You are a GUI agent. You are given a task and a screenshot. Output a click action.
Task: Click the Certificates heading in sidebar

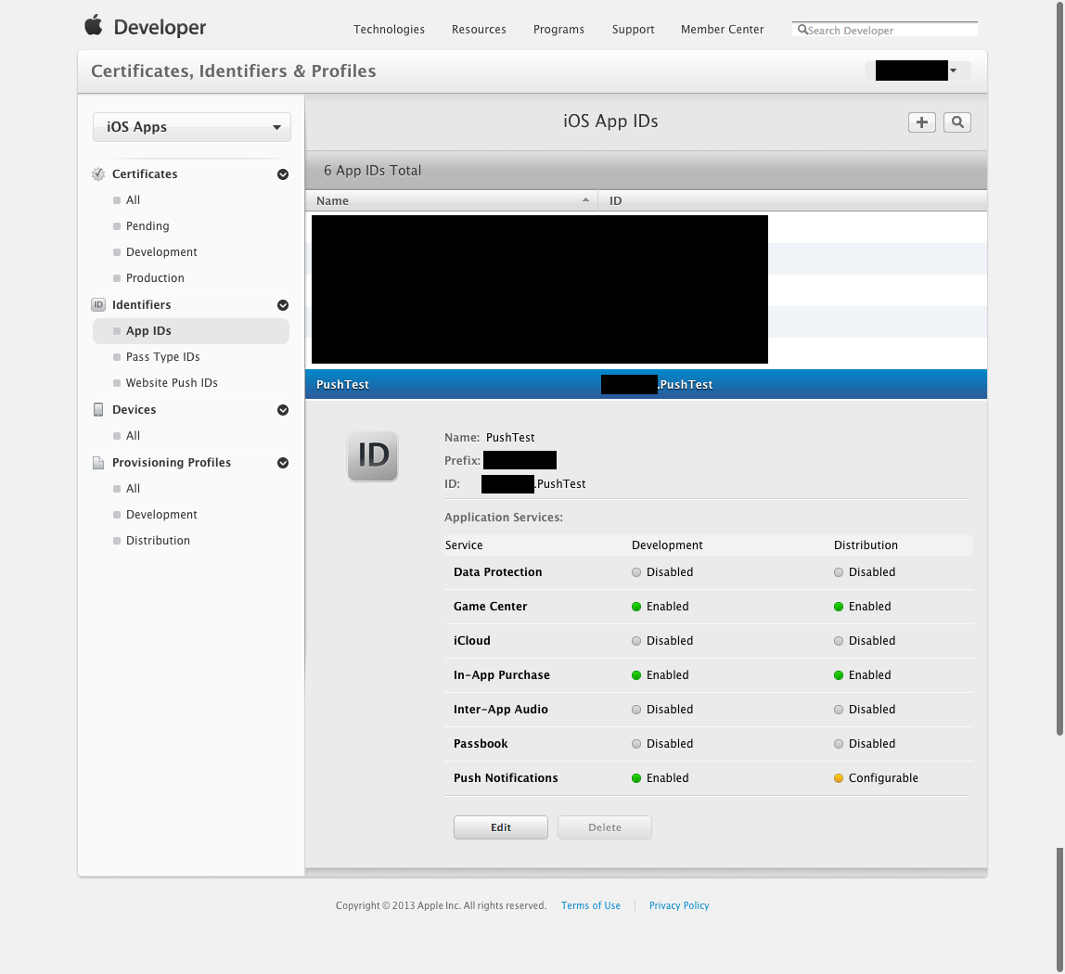click(145, 173)
